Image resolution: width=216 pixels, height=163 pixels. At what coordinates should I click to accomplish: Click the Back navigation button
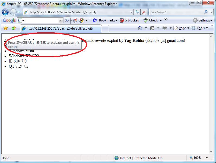tap(5, 12)
